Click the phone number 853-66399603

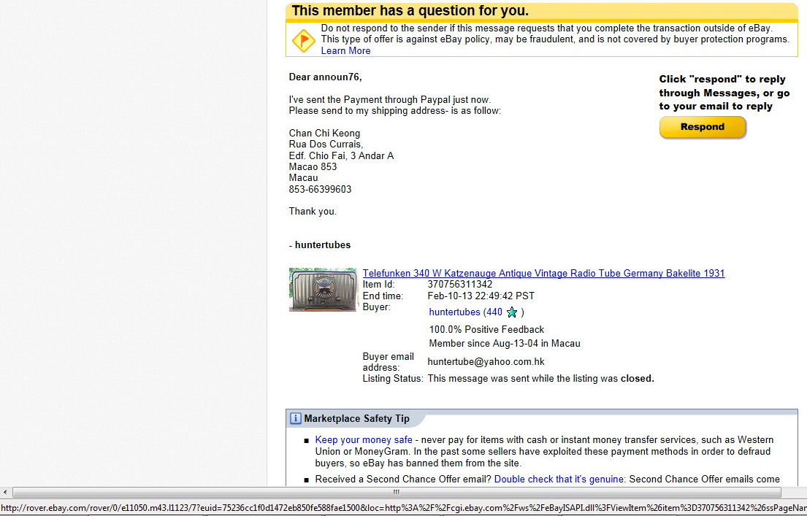click(320, 189)
